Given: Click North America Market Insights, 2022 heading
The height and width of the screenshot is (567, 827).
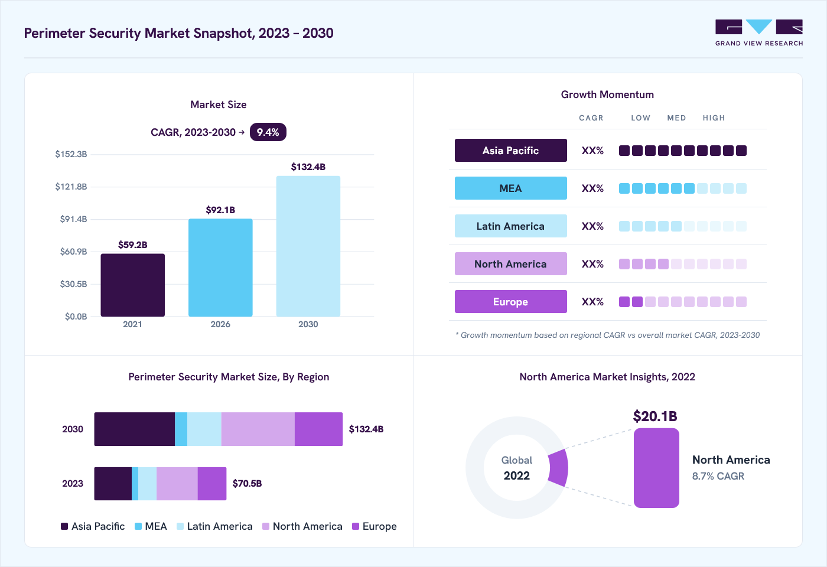Looking at the screenshot, I should 607,377.
